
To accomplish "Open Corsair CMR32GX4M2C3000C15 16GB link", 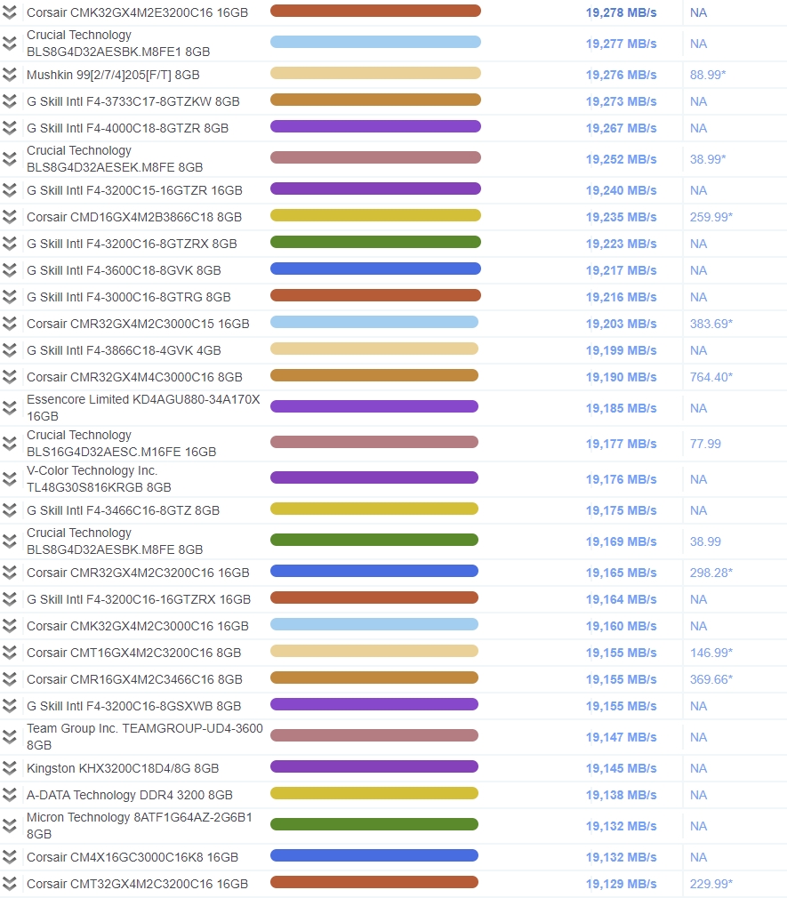I will click(138, 324).
